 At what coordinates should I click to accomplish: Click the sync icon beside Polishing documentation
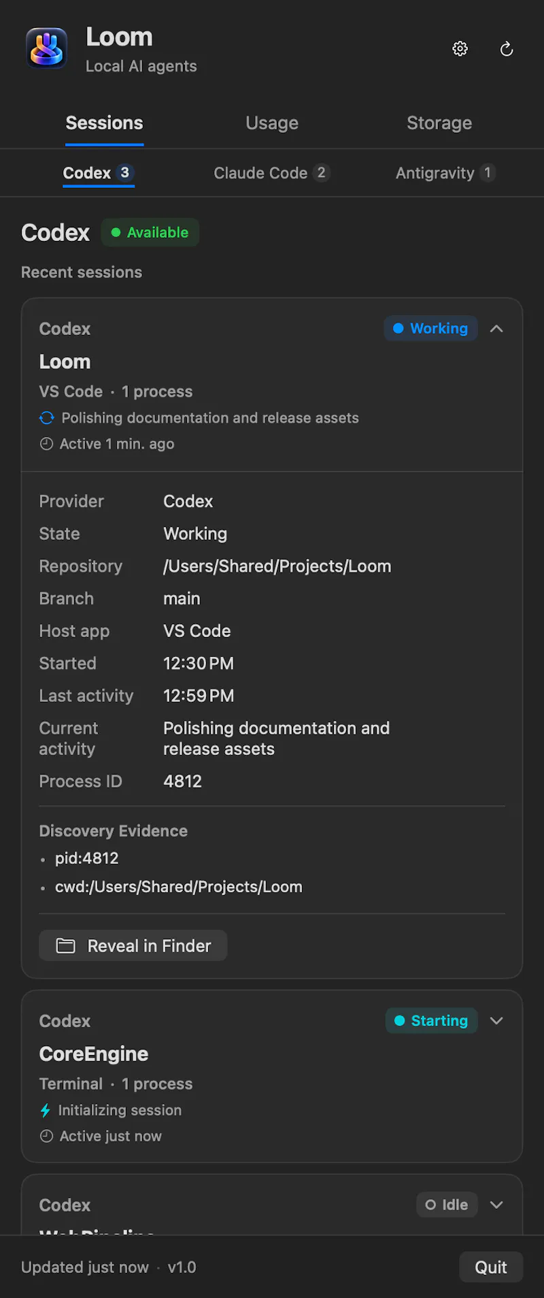pos(46,418)
